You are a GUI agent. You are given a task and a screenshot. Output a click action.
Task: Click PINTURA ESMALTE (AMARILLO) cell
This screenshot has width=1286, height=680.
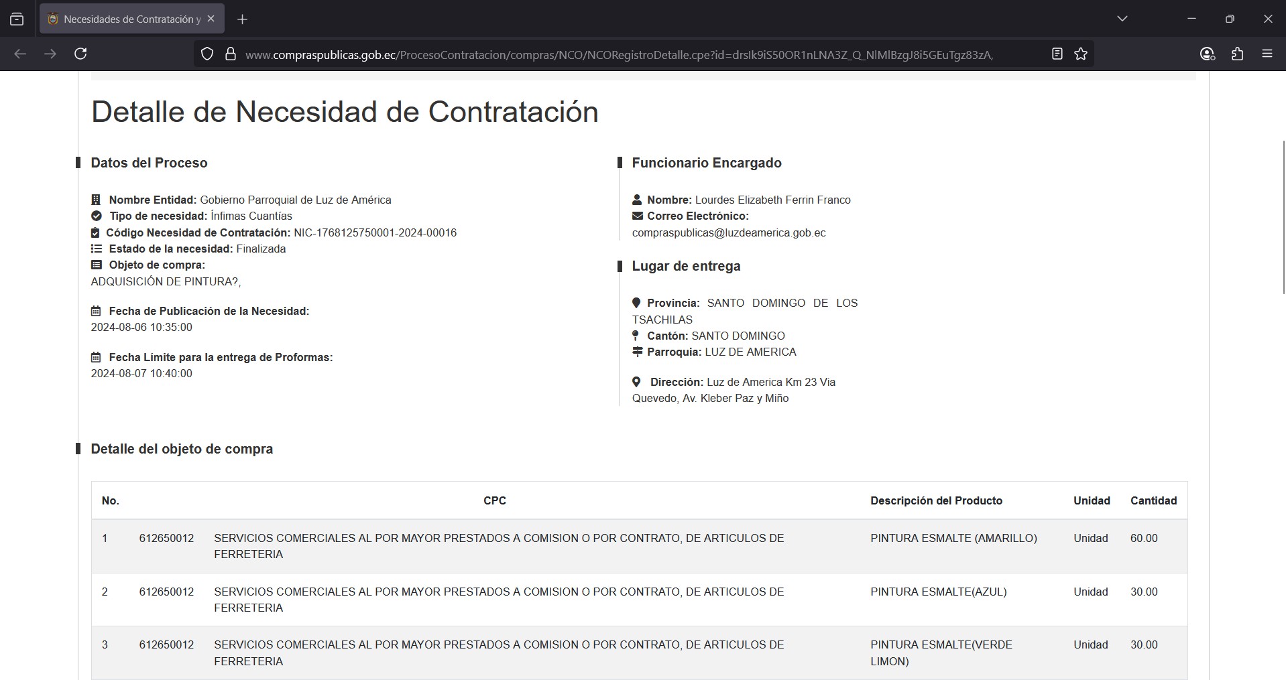click(954, 538)
